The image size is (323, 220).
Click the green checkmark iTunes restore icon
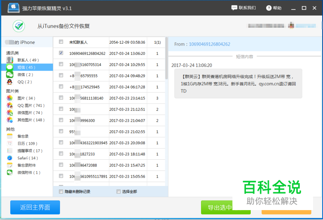click(19, 26)
